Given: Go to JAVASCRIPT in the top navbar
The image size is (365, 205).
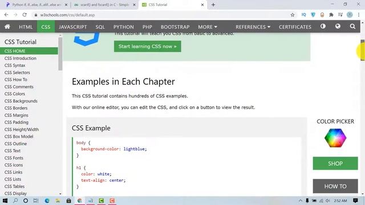Looking at the screenshot, I should point(72,27).
